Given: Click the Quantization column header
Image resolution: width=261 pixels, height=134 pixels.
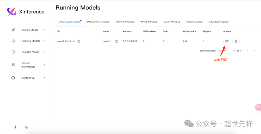Looking at the screenshot, I should pos(190,31).
